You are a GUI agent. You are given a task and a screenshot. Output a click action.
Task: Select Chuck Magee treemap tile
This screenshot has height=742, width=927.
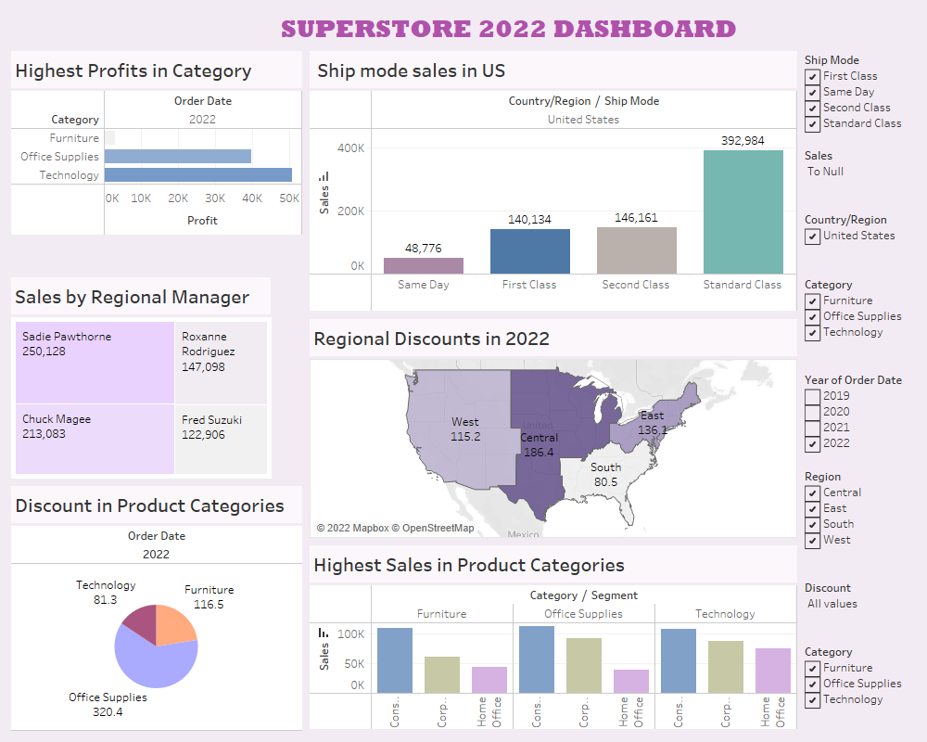click(95, 439)
